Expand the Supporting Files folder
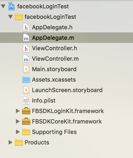The image size is (133, 158). tap(18, 132)
